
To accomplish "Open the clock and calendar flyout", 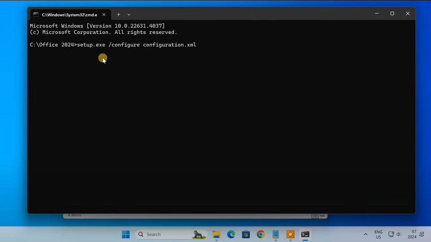I will tap(412, 234).
